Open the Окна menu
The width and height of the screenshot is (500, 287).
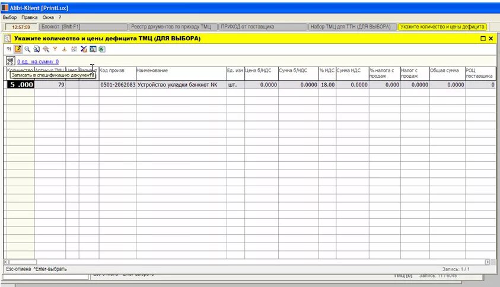(x=48, y=18)
